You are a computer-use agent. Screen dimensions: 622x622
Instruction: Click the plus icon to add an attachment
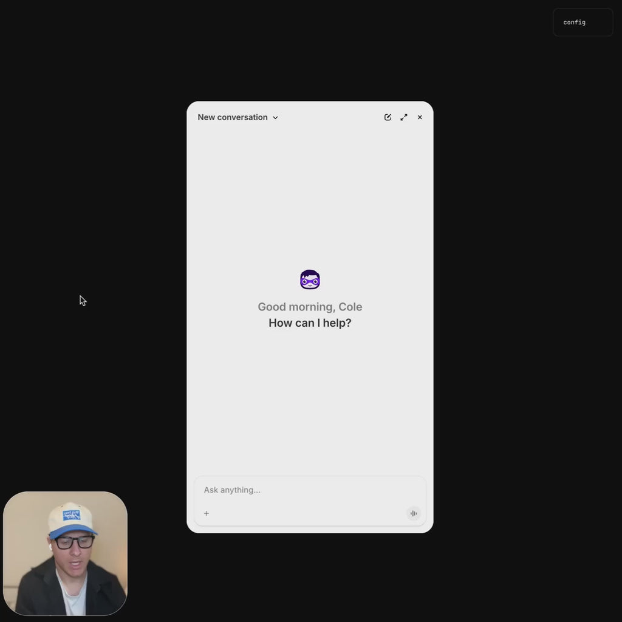click(x=207, y=513)
